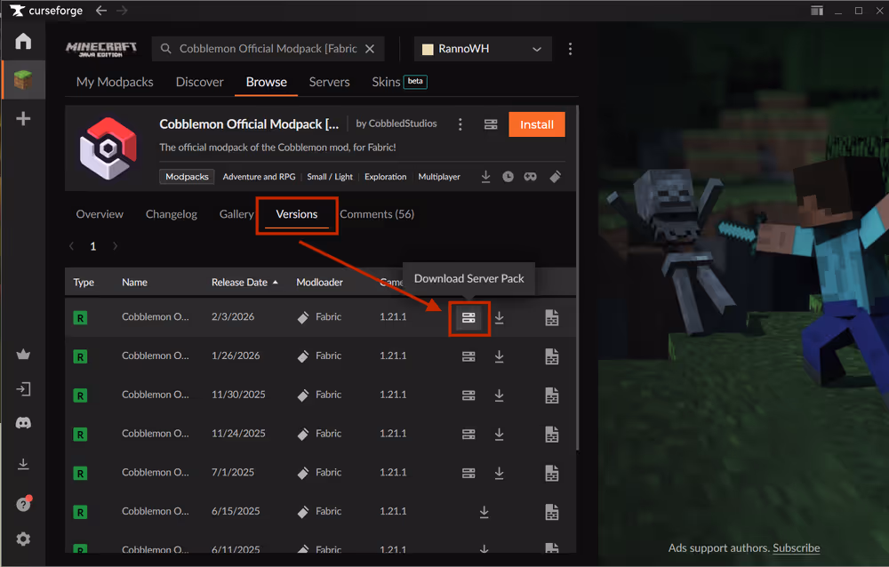Click the Cobblemon modpack logo thumbnail

108,148
